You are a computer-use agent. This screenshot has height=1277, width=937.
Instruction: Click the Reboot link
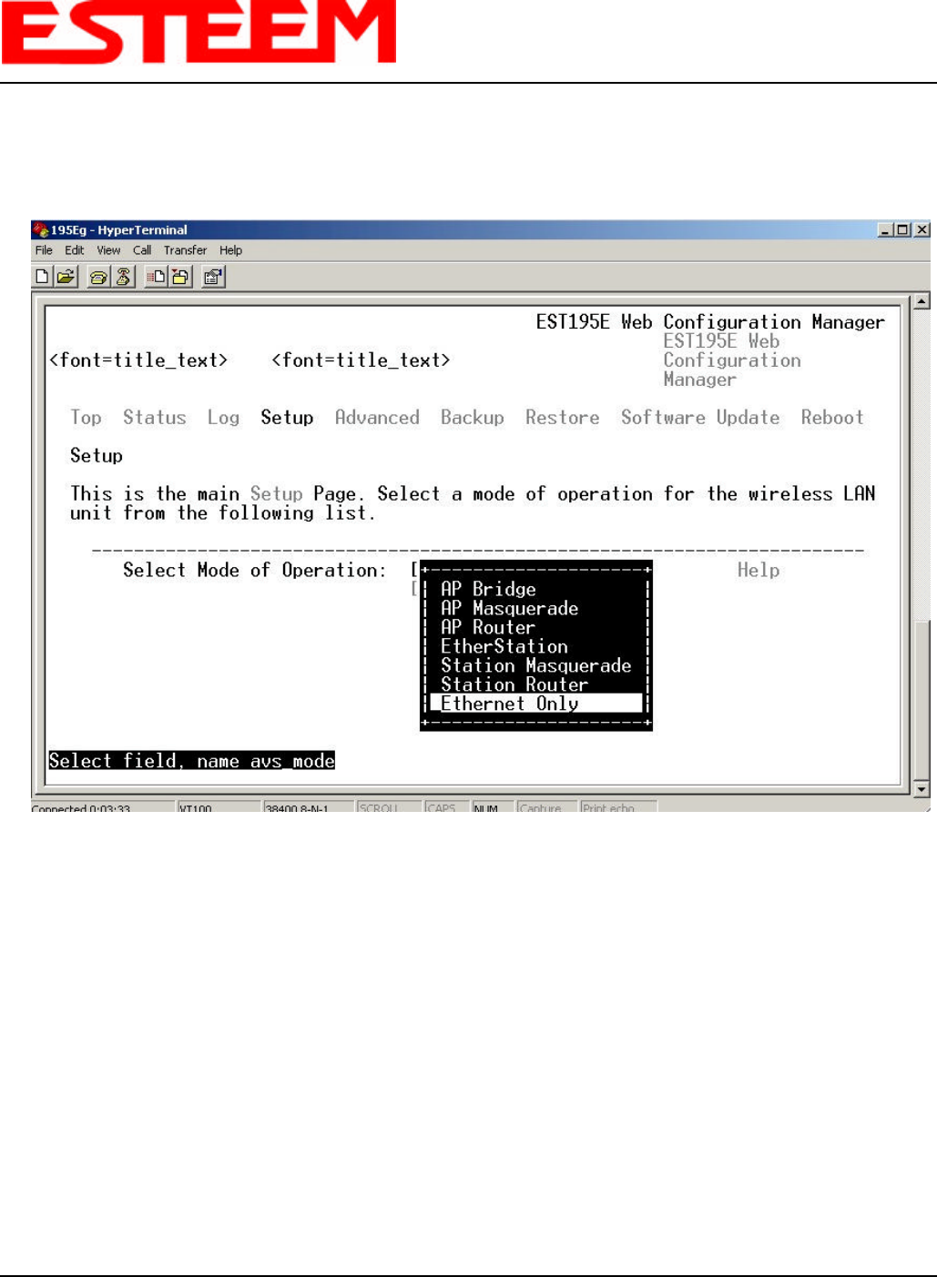click(x=832, y=418)
